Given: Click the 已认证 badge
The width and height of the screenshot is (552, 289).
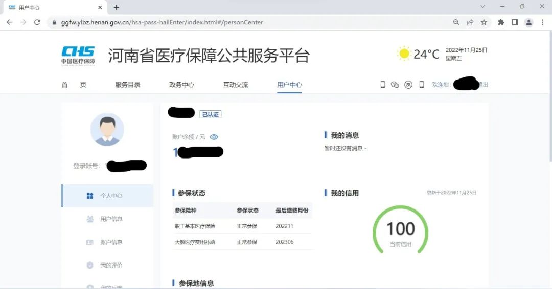Looking at the screenshot, I should click(x=211, y=114).
